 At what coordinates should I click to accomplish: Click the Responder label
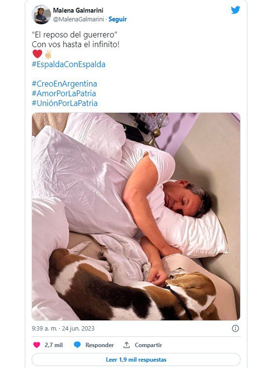click(x=100, y=345)
